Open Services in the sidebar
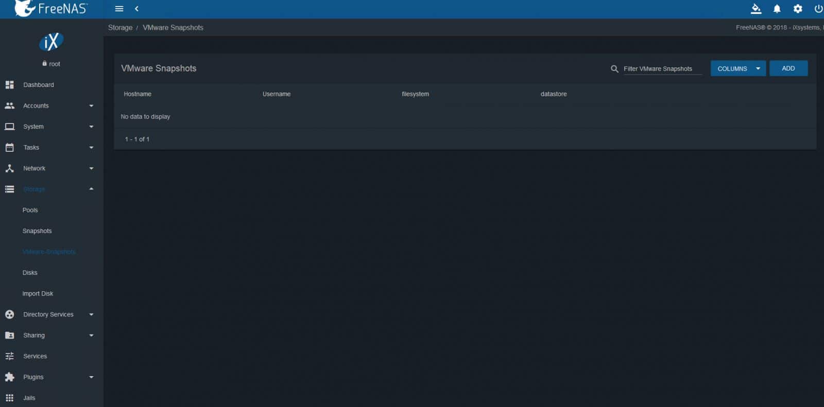 click(x=35, y=356)
